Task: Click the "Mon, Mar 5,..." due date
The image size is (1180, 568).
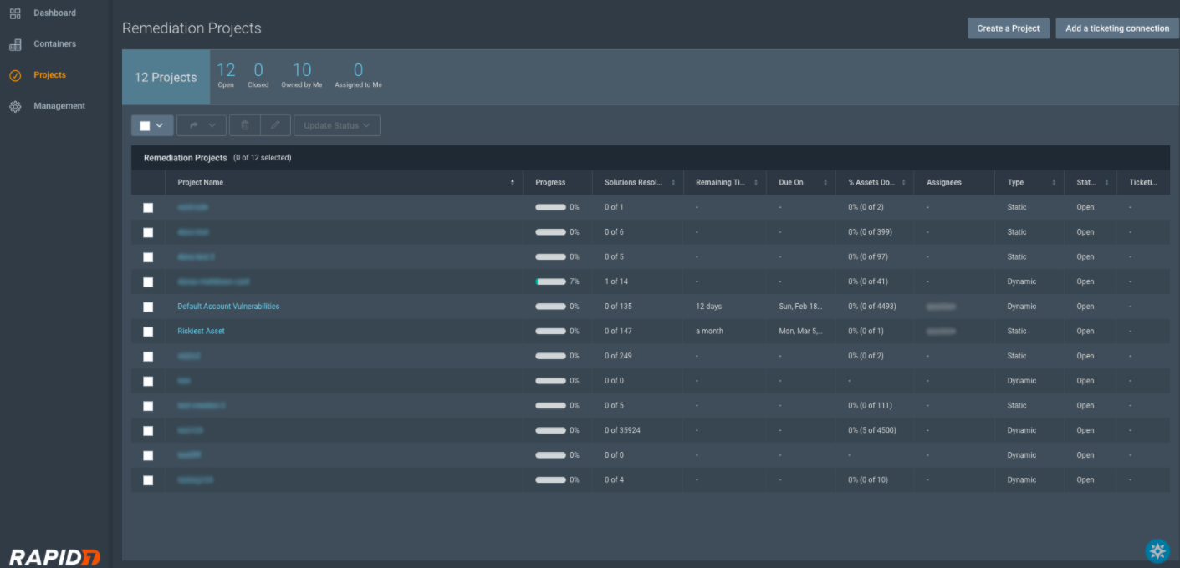Action: 800,332
